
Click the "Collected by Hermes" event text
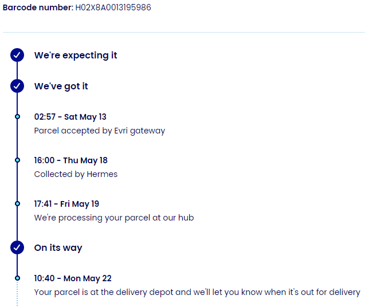[x=76, y=174]
